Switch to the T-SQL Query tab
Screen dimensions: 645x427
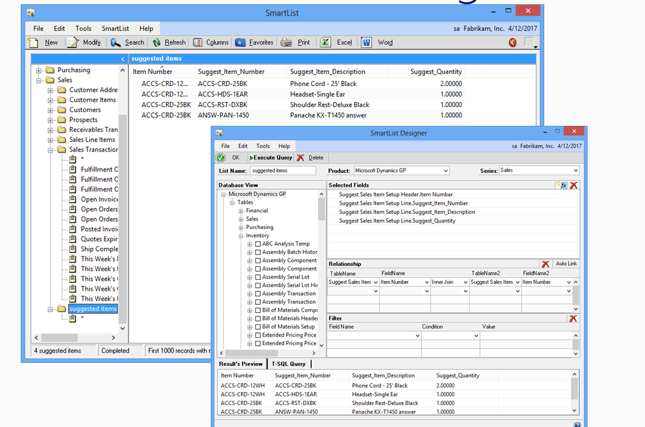[289, 362]
